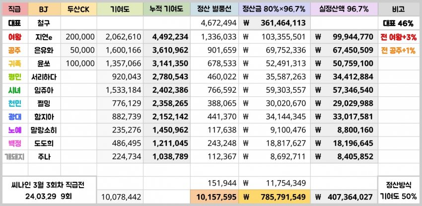Click the 직급 header cell
The height and width of the screenshot is (206, 422).
click(x=14, y=9)
